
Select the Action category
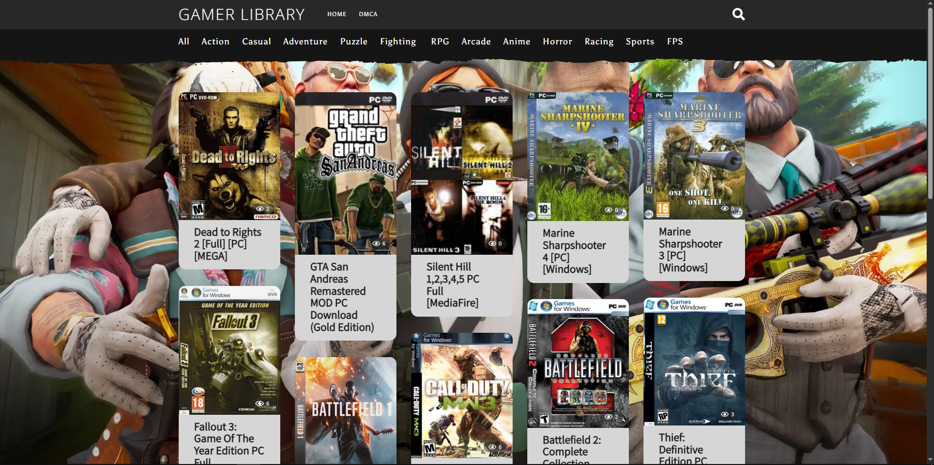215,41
